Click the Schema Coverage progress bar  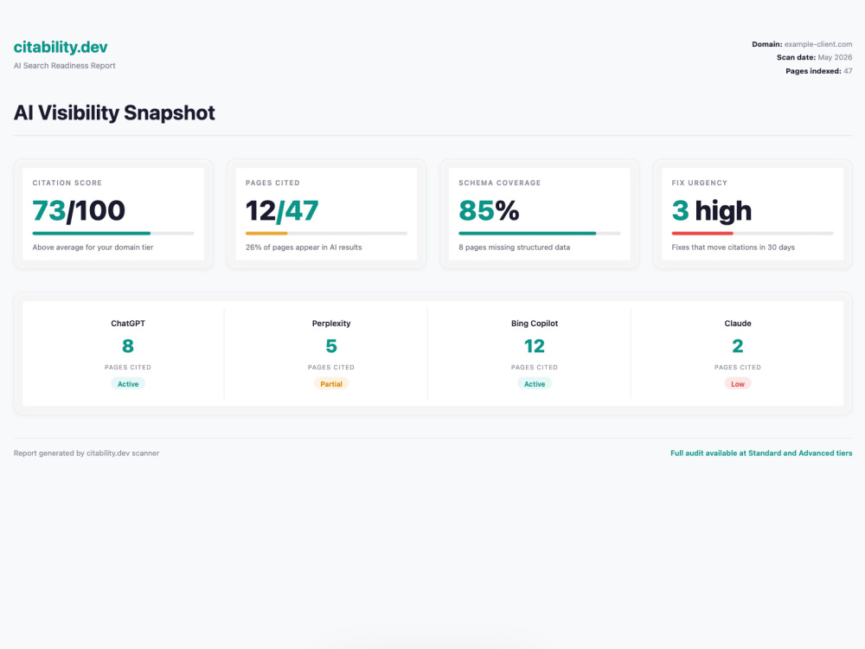[539, 234]
